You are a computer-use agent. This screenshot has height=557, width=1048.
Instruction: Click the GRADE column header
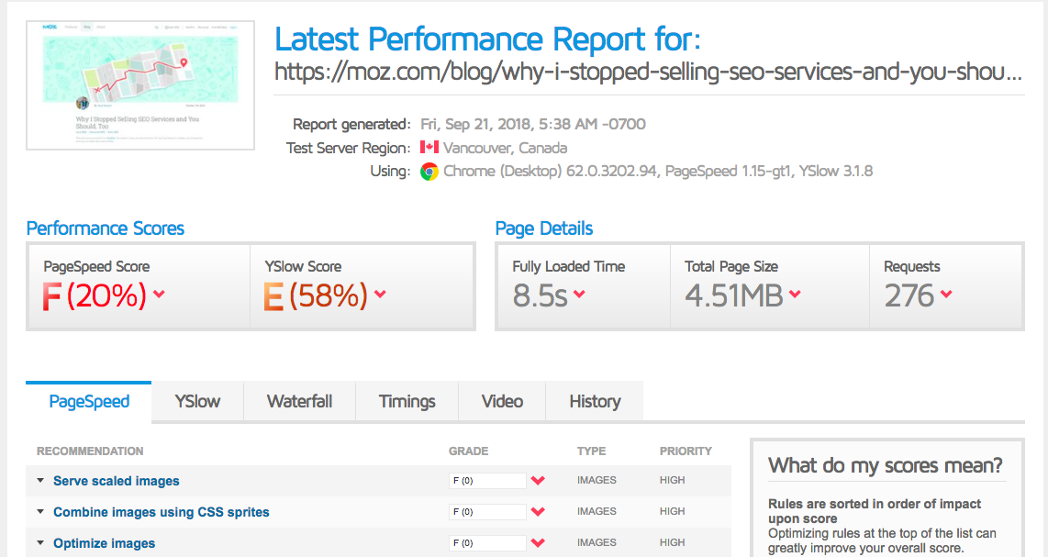[x=469, y=451]
